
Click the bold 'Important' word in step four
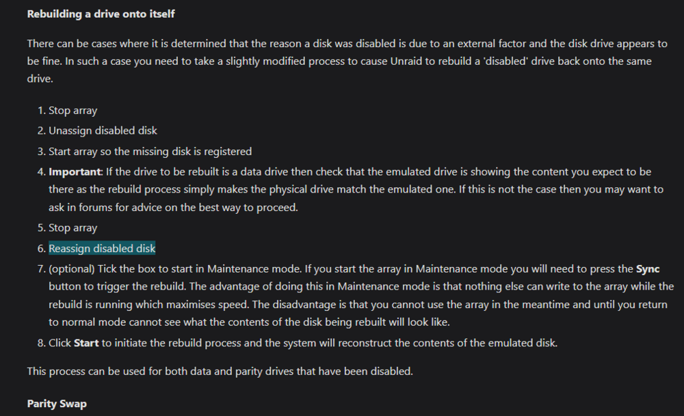pyautogui.click(x=75, y=172)
